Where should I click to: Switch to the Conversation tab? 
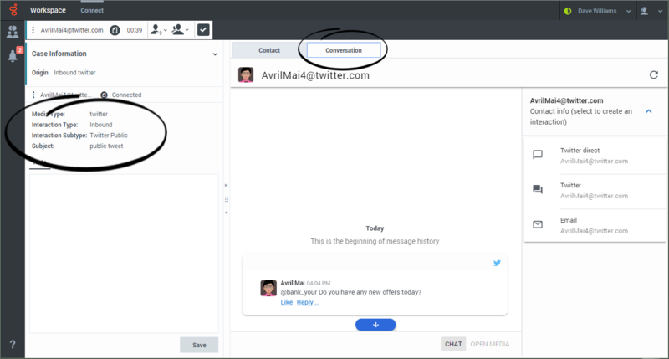344,50
